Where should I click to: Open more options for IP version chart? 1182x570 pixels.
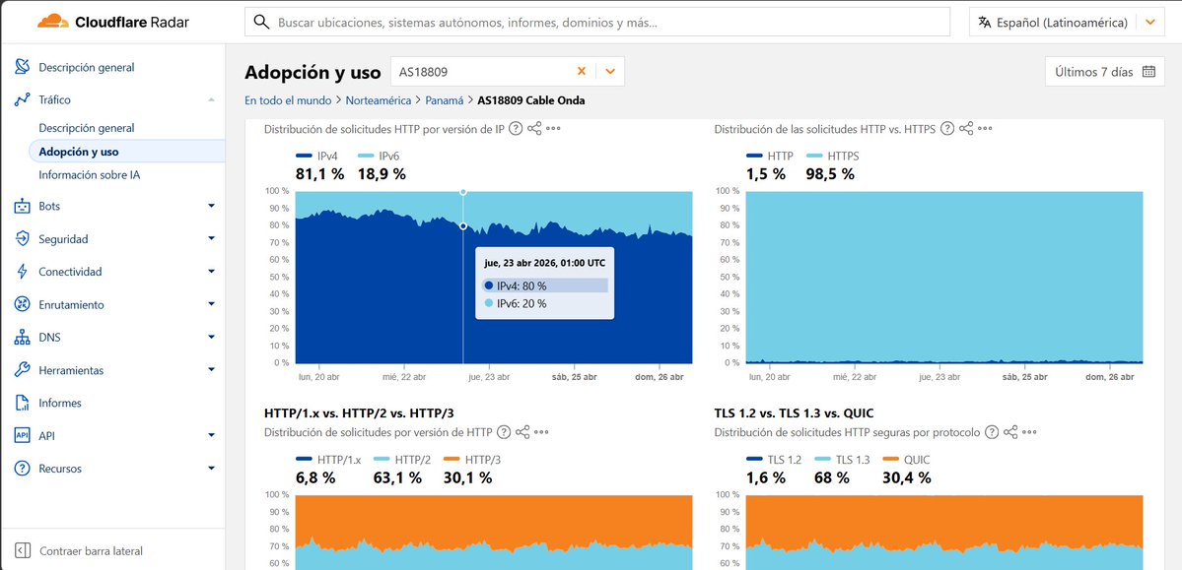[x=553, y=129]
